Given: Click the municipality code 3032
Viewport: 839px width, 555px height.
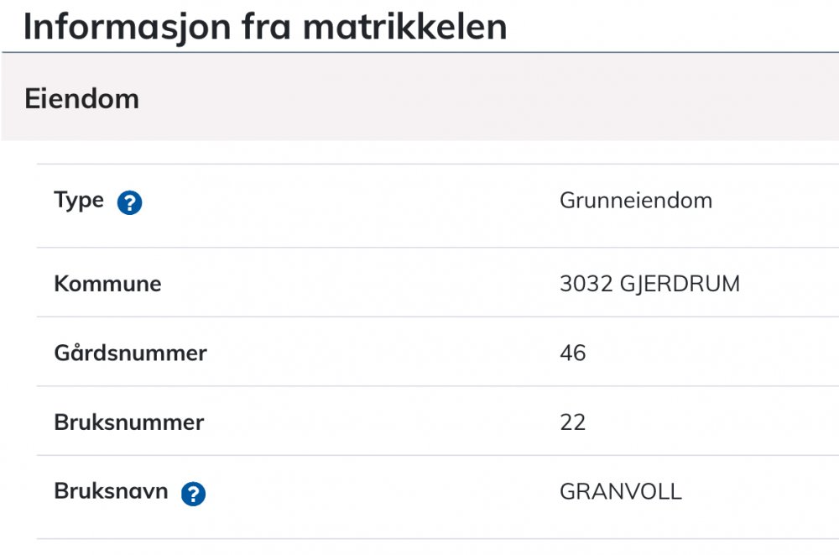Looking at the screenshot, I should click(x=586, y=284).
